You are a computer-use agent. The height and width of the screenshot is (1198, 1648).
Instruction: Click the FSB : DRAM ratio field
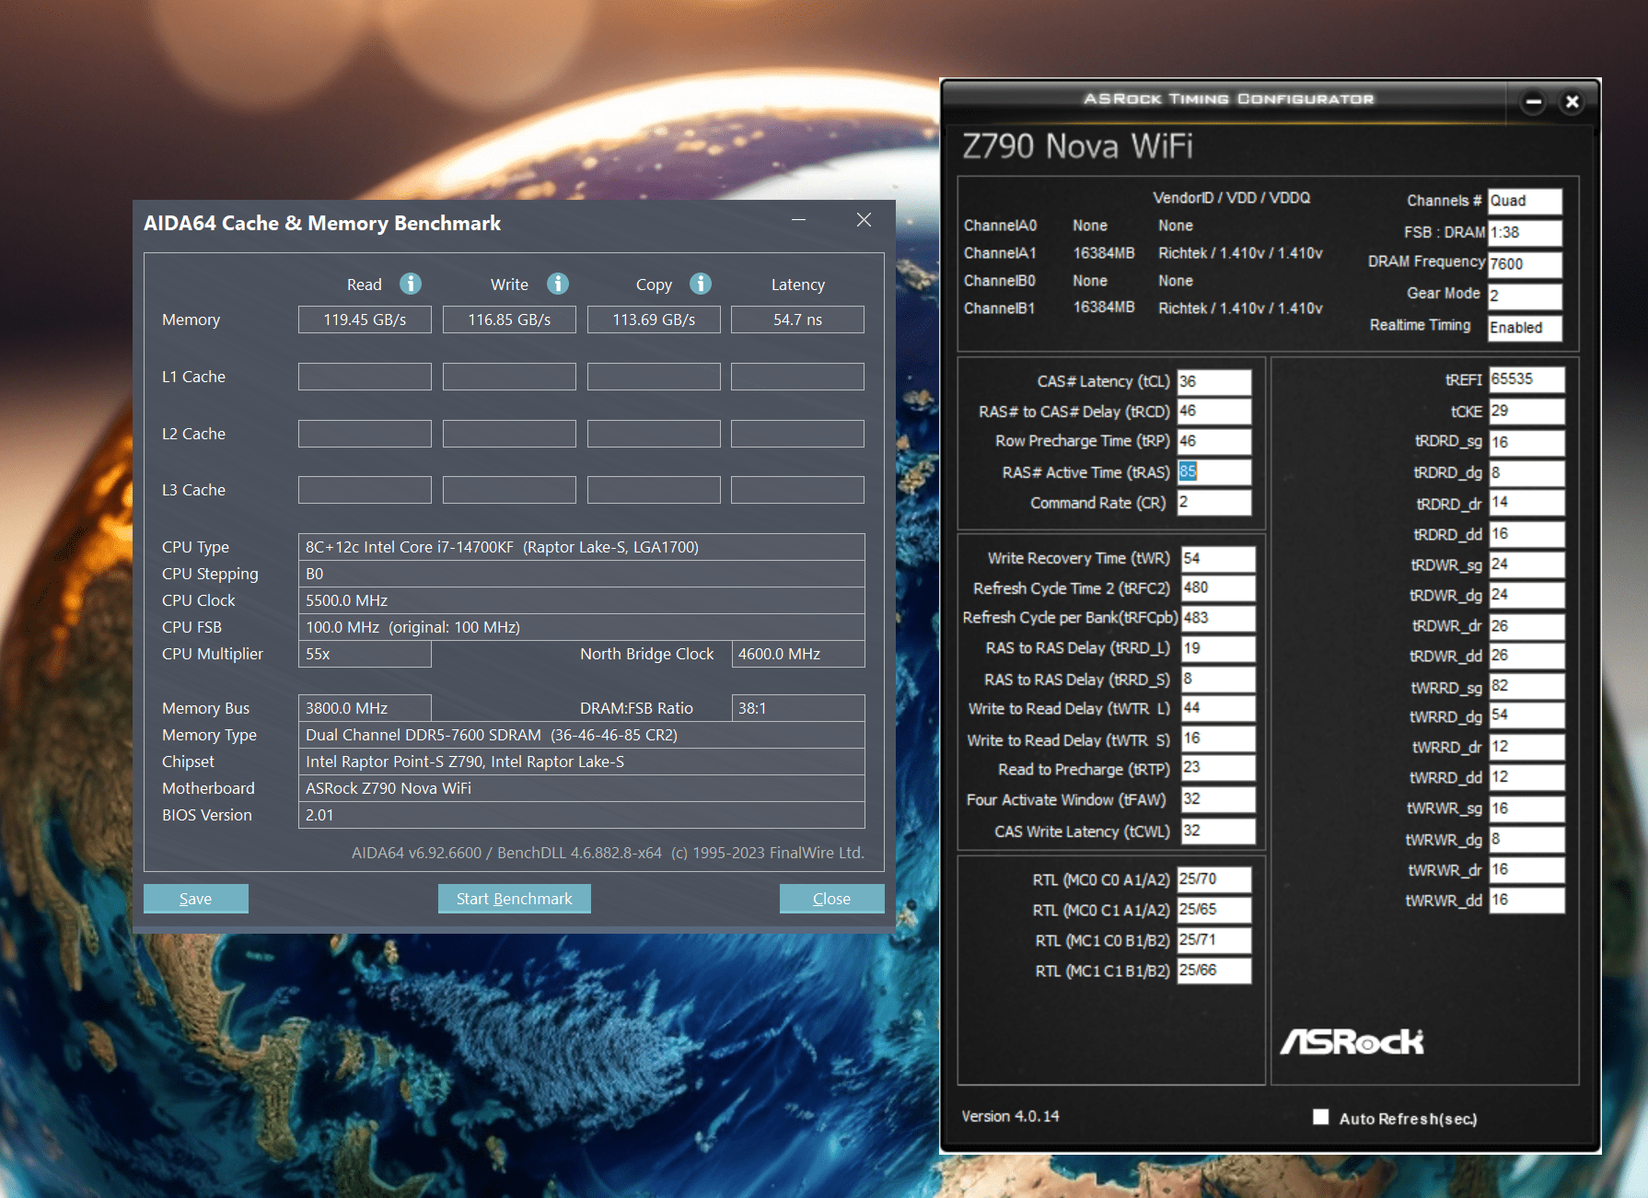tap(1525, 232)
